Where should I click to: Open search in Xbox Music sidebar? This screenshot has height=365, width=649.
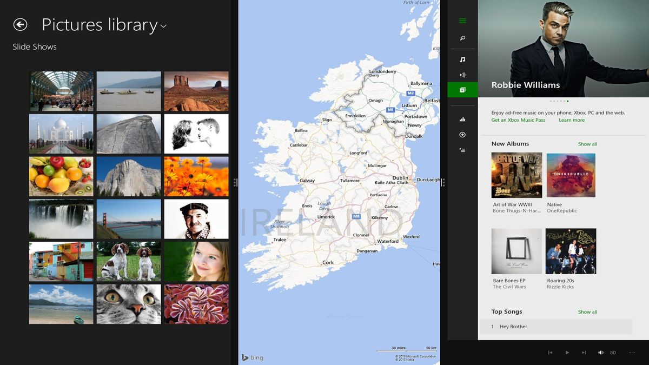[x=462, y=38]
